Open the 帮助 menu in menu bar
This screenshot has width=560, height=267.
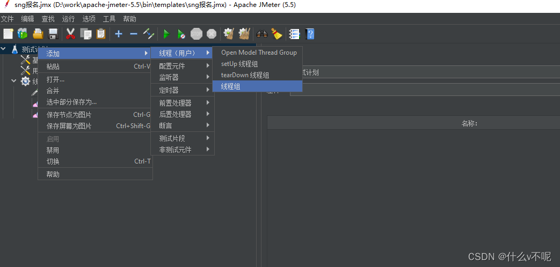(129, 19)
